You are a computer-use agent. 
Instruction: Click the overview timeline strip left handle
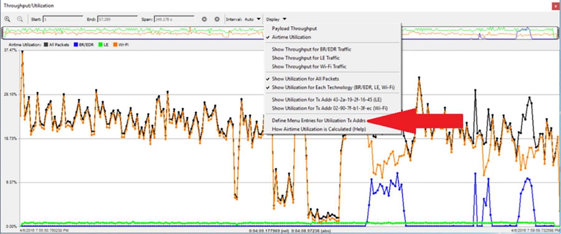(x=3, y=33)
